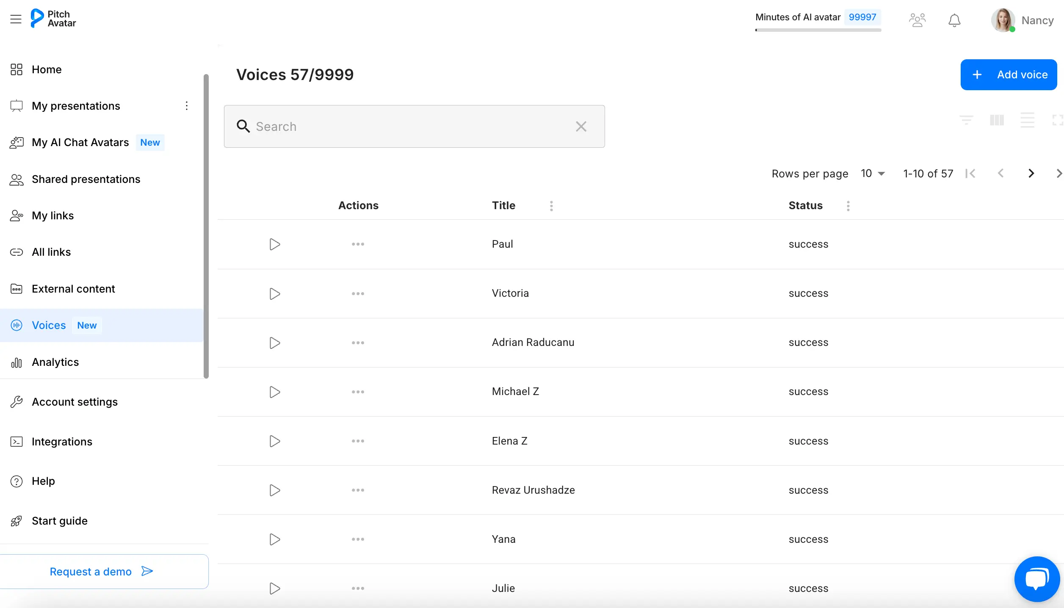Open the live chat bubble widget
1064x608 pixels.
(1036, 579)
